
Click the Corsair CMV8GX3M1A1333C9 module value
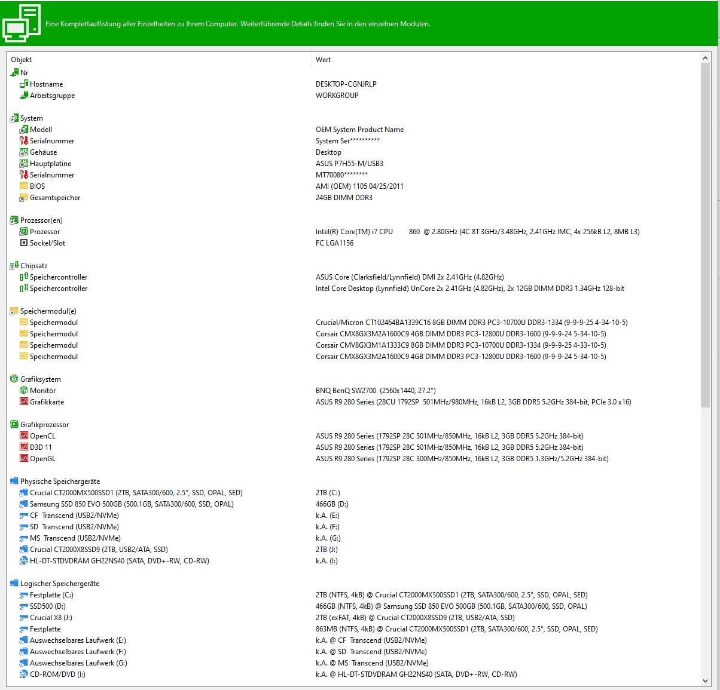pos(461,345)
